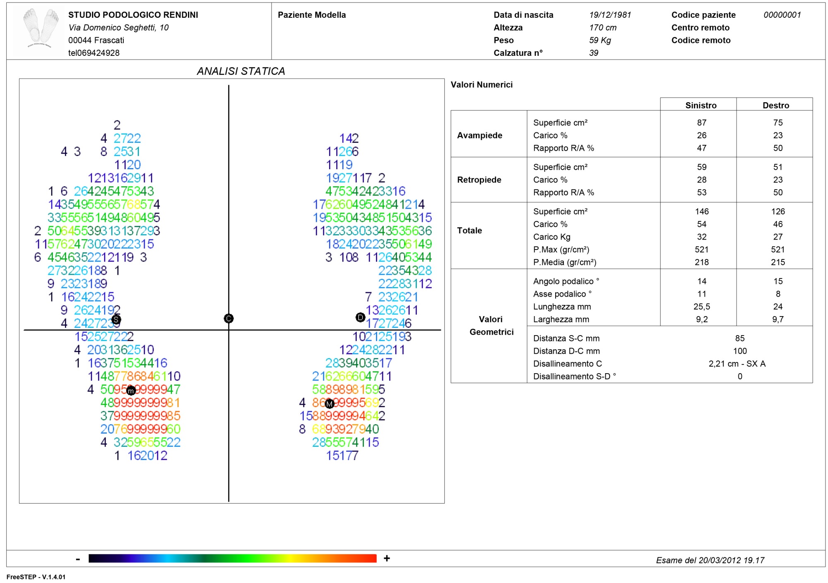Click the Calzatura n° label
The image size is (828, 583).
tap(518, 53)
